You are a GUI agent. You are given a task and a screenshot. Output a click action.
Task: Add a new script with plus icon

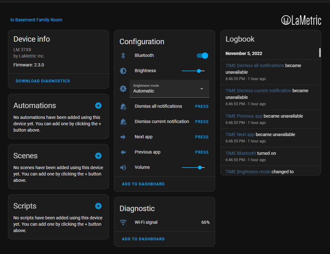tap(98, 206)
